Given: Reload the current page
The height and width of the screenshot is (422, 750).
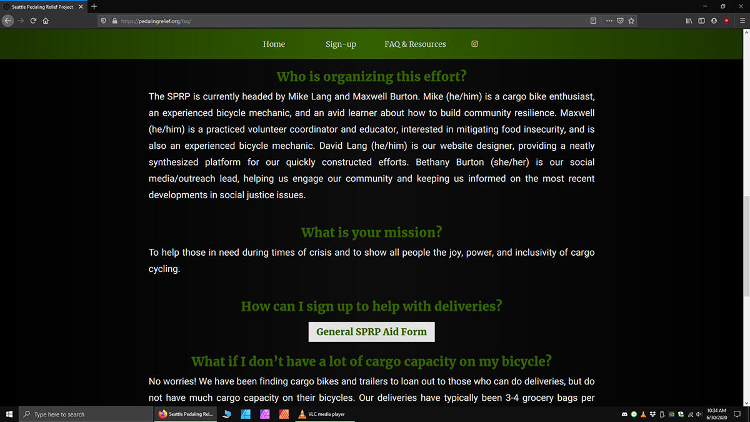Looking at the screenshot, I should coord(33,21).
